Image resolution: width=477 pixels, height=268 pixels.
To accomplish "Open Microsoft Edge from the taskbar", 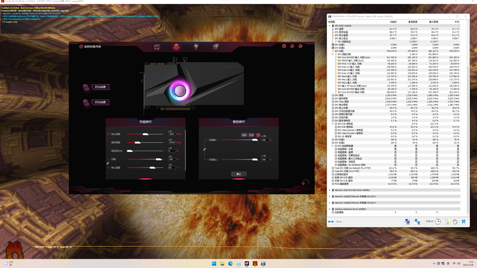I will tap(231, 263).
